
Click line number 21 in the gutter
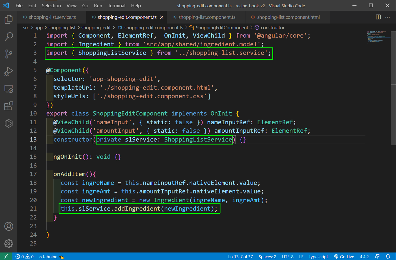33,209
